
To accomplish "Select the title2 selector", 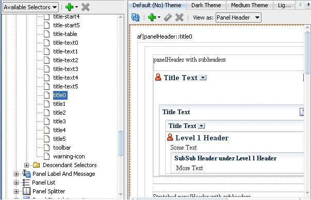I will (59, 113).
